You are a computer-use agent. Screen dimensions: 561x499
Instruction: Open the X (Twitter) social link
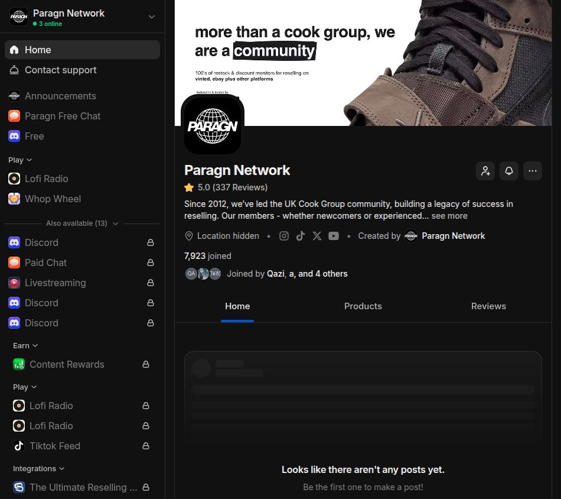(317, 236)
